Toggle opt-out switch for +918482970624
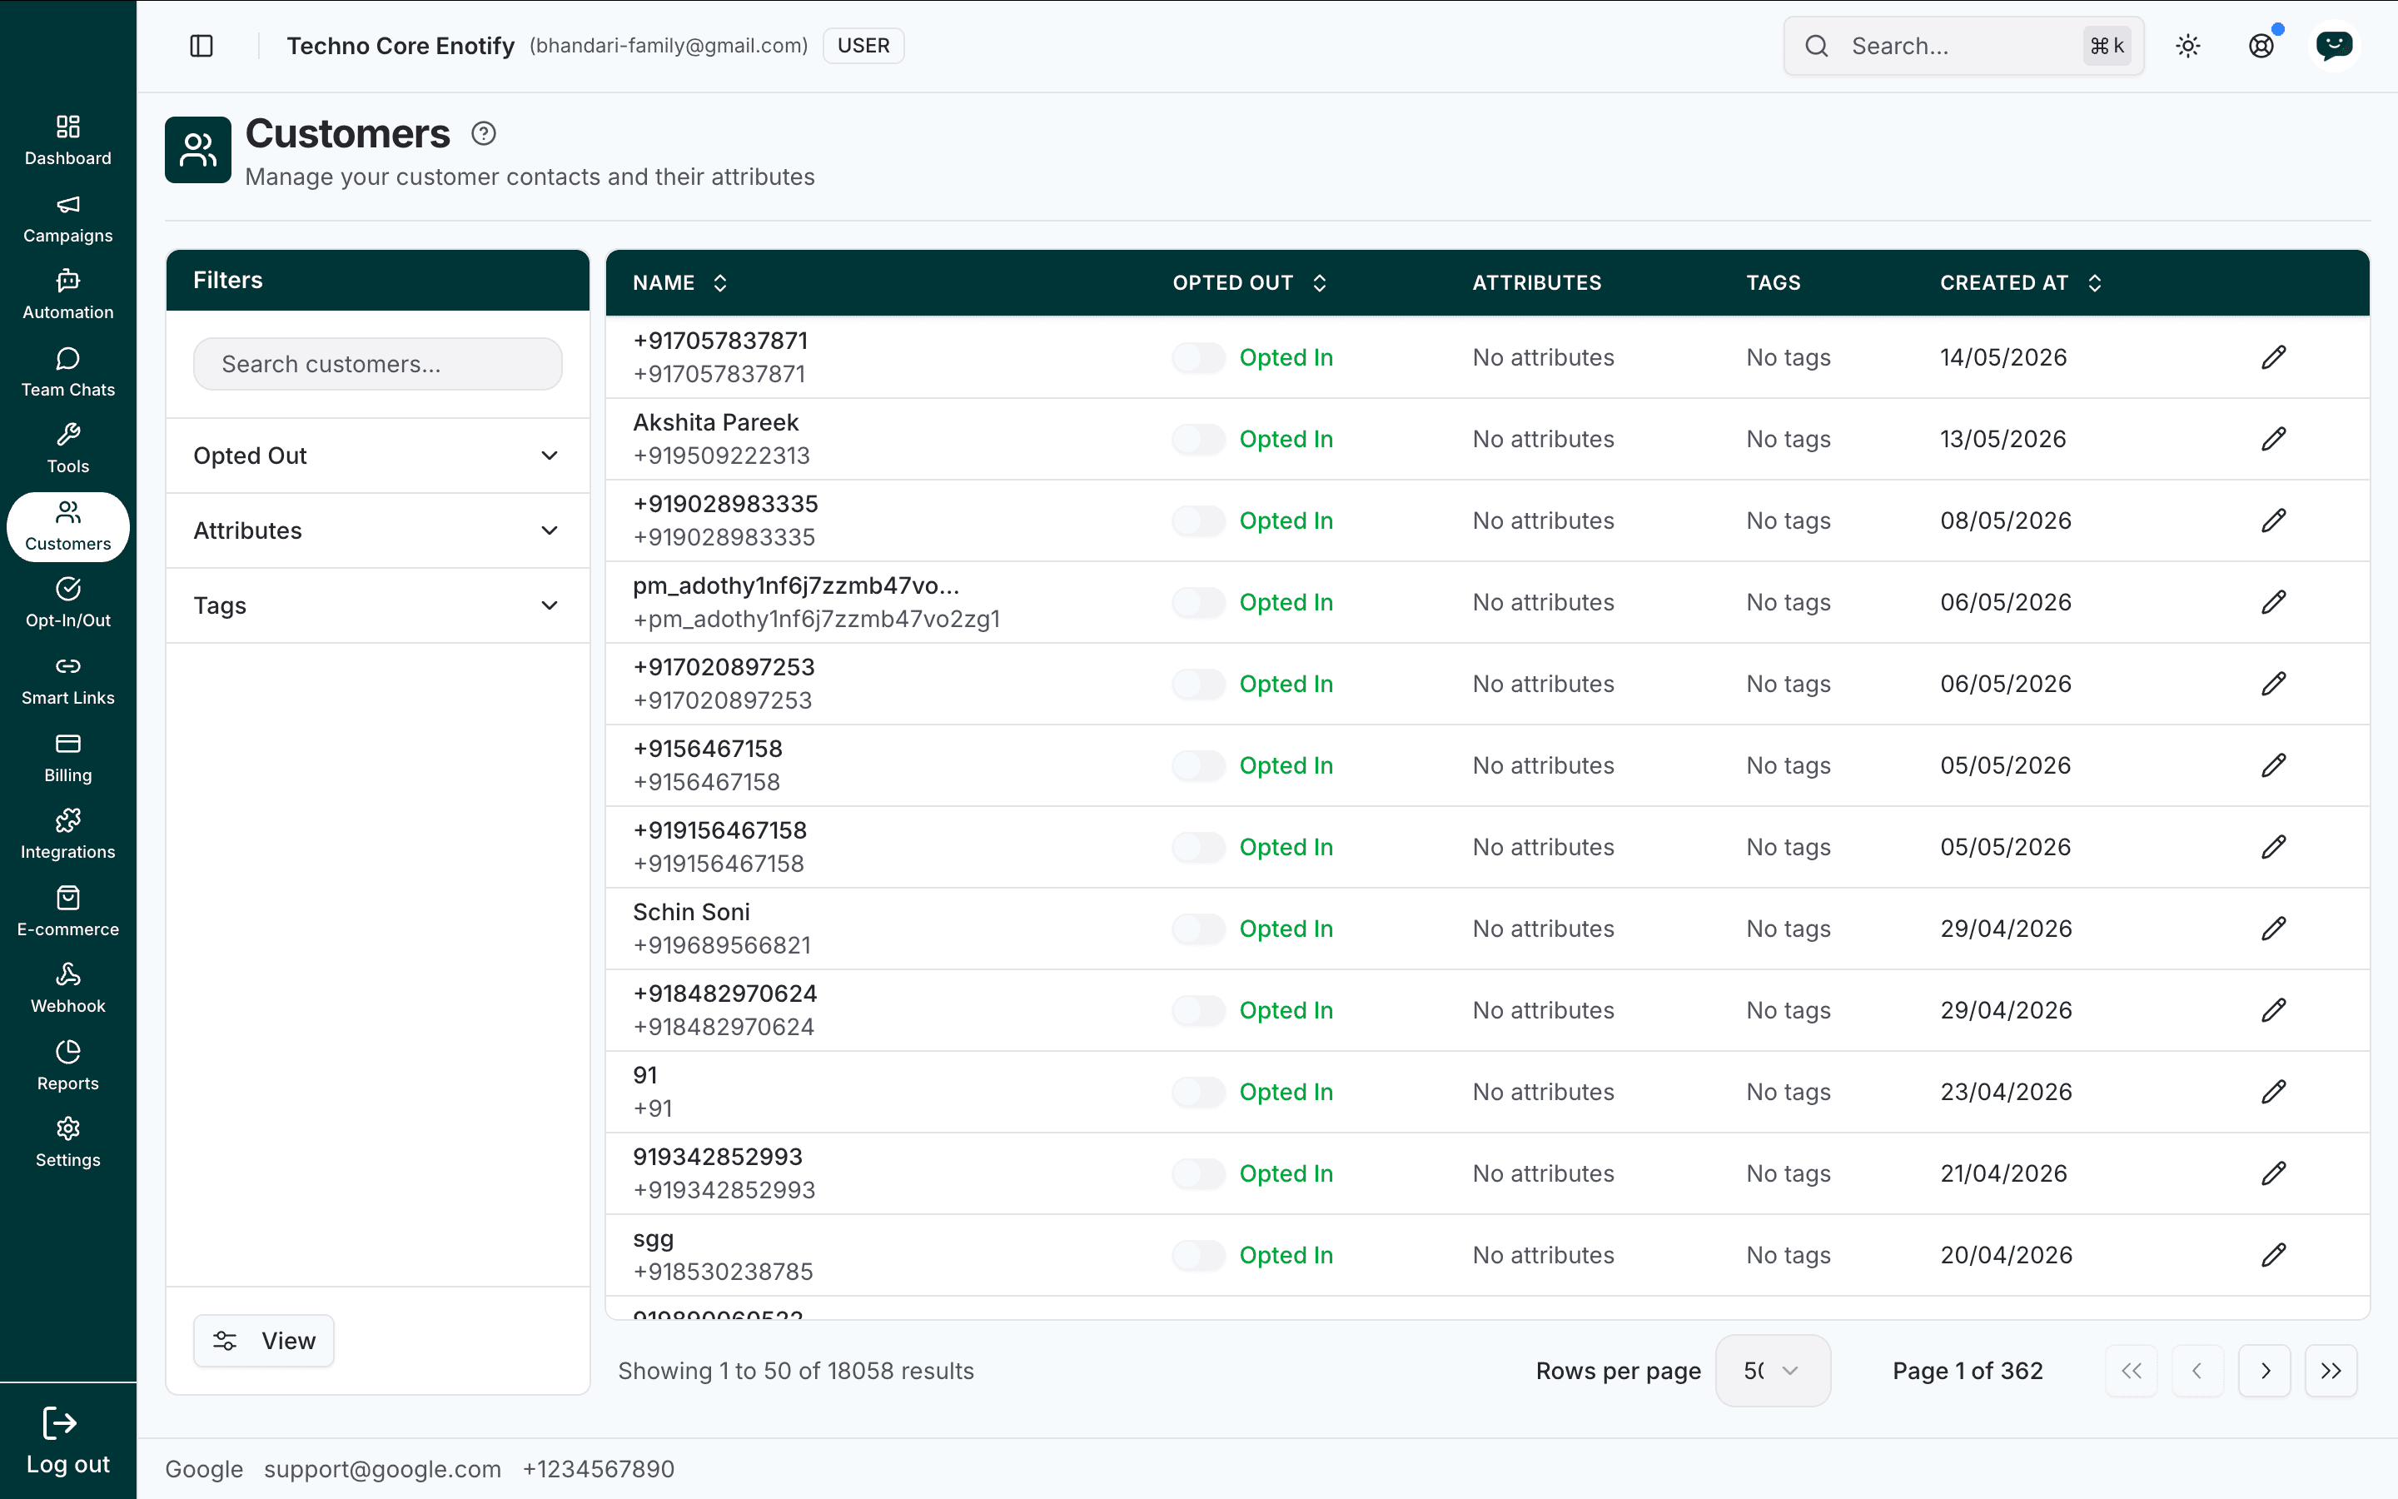Screen dimensions: 2398x1499 tap(1199, 1010)
